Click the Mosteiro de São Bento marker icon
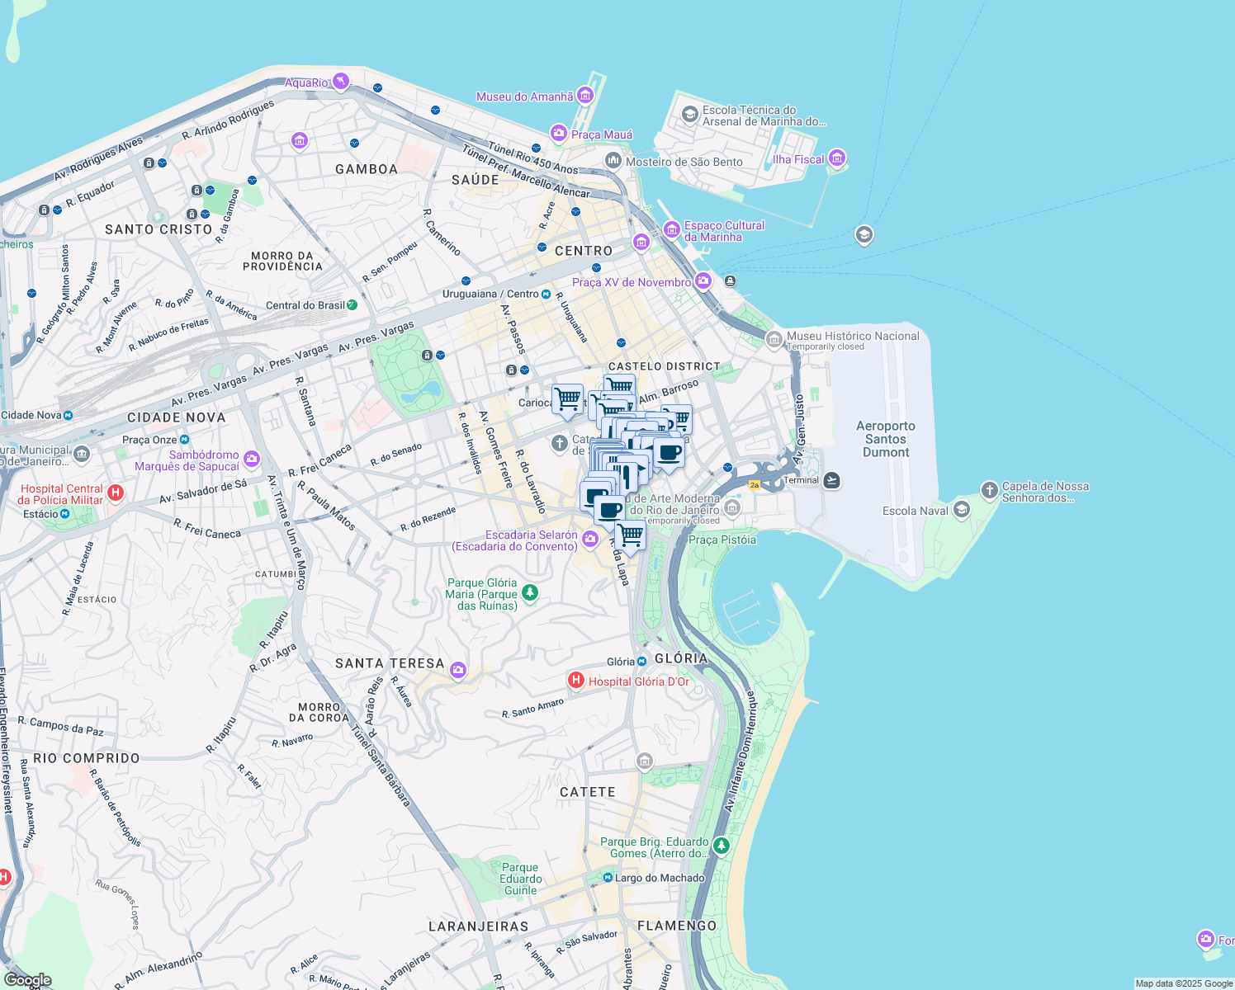Viewport: 1235px width, 990px height. (613, 161)
